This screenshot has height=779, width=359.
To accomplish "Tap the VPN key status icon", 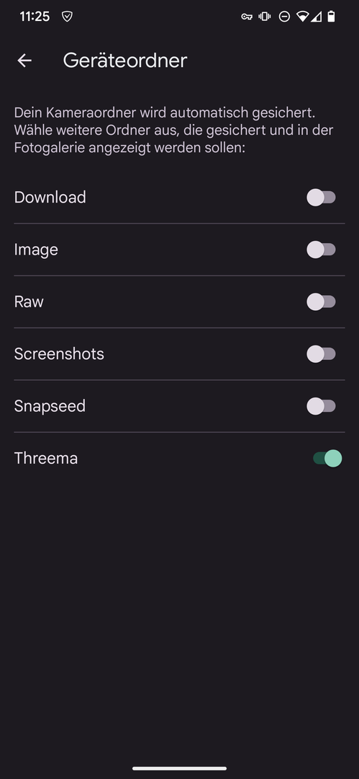I will (x=247, y=17).
